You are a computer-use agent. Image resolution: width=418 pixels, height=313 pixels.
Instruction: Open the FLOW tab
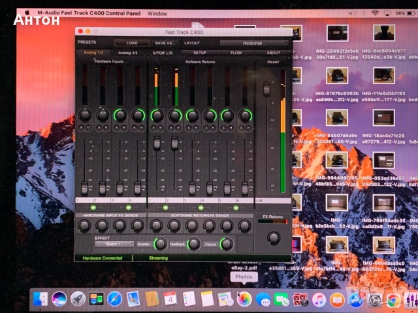click(236, 53)
